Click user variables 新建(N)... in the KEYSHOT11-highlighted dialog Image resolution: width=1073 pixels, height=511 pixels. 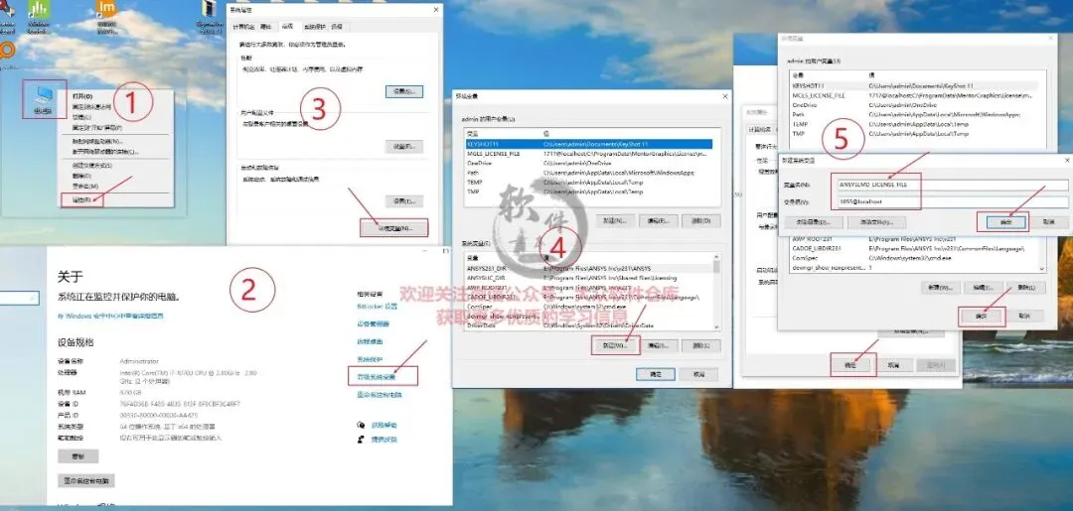614,221
